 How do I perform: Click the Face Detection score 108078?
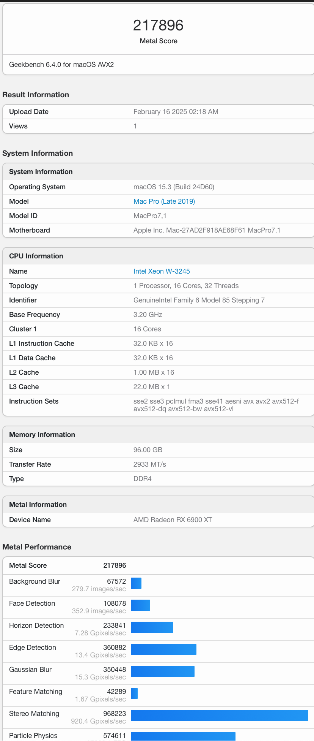pyautogui.click(x=115, y=603)
